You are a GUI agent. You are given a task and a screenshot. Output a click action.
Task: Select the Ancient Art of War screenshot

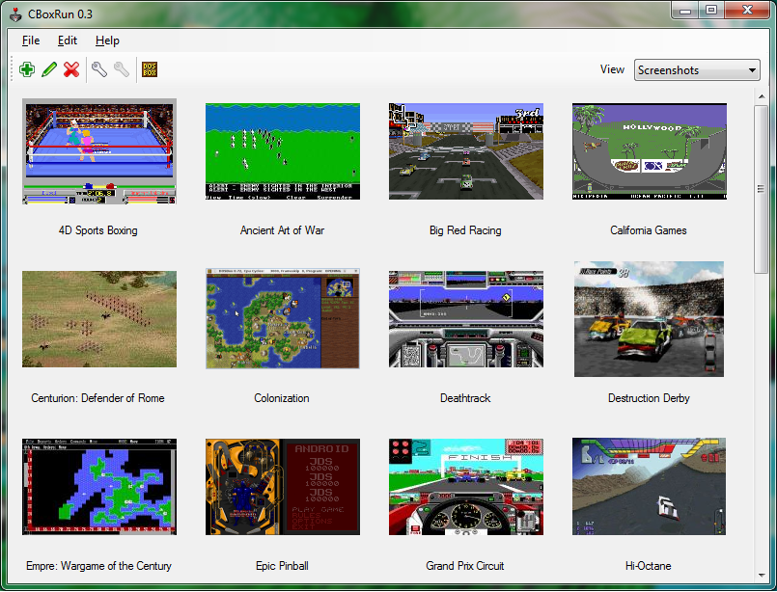(x=282, y=151)
